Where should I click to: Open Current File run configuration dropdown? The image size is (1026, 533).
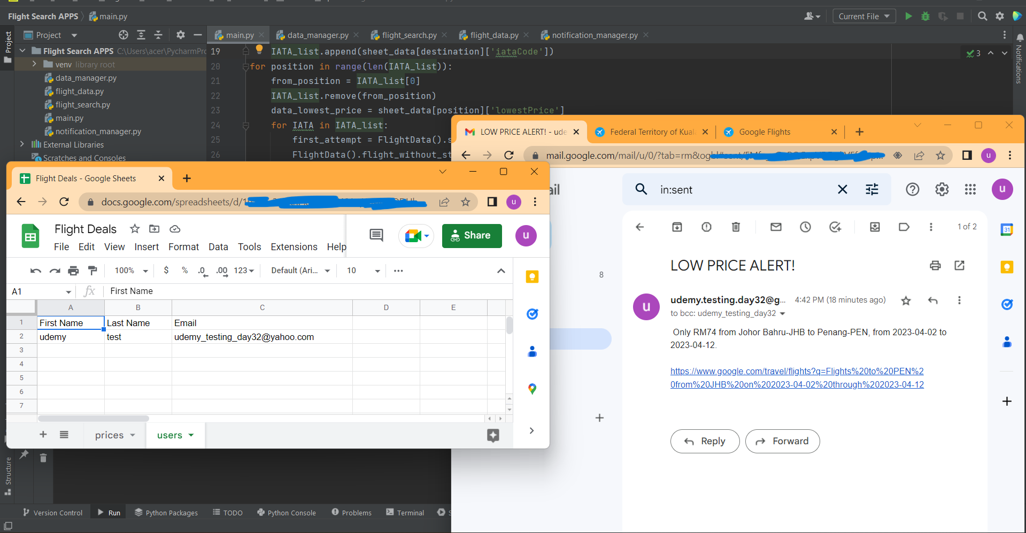[864, 16]
